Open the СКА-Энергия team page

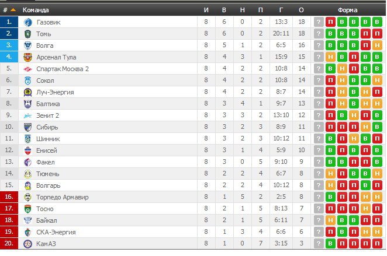pyautogui.click(x=56, y=232)
